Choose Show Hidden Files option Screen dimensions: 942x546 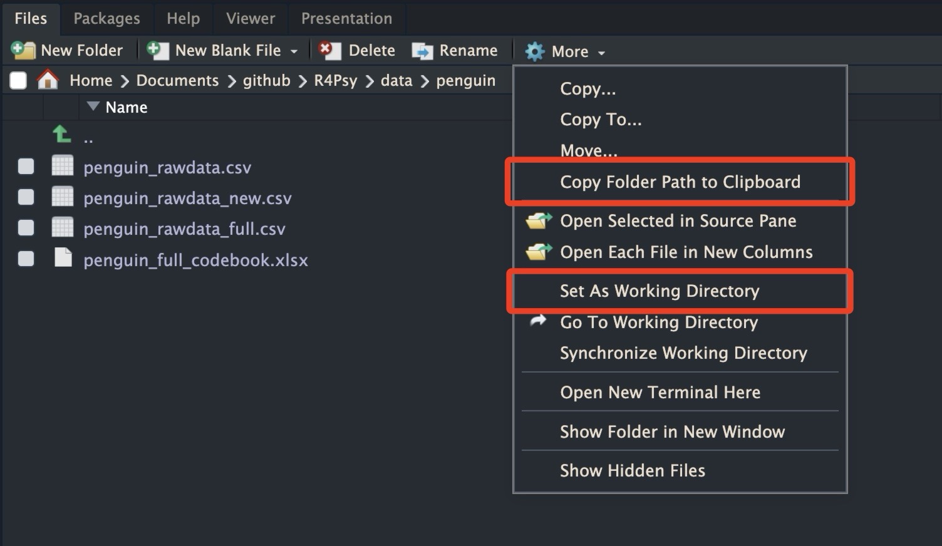[x=632, y=471]
